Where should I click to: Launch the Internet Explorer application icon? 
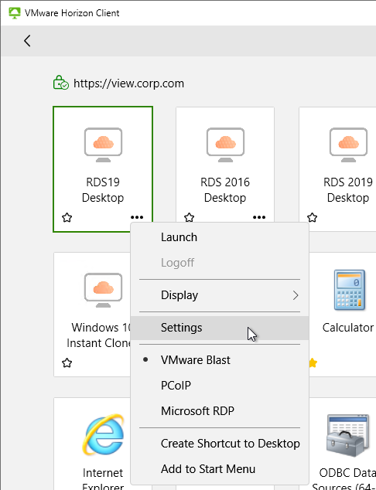pos(103,434)
